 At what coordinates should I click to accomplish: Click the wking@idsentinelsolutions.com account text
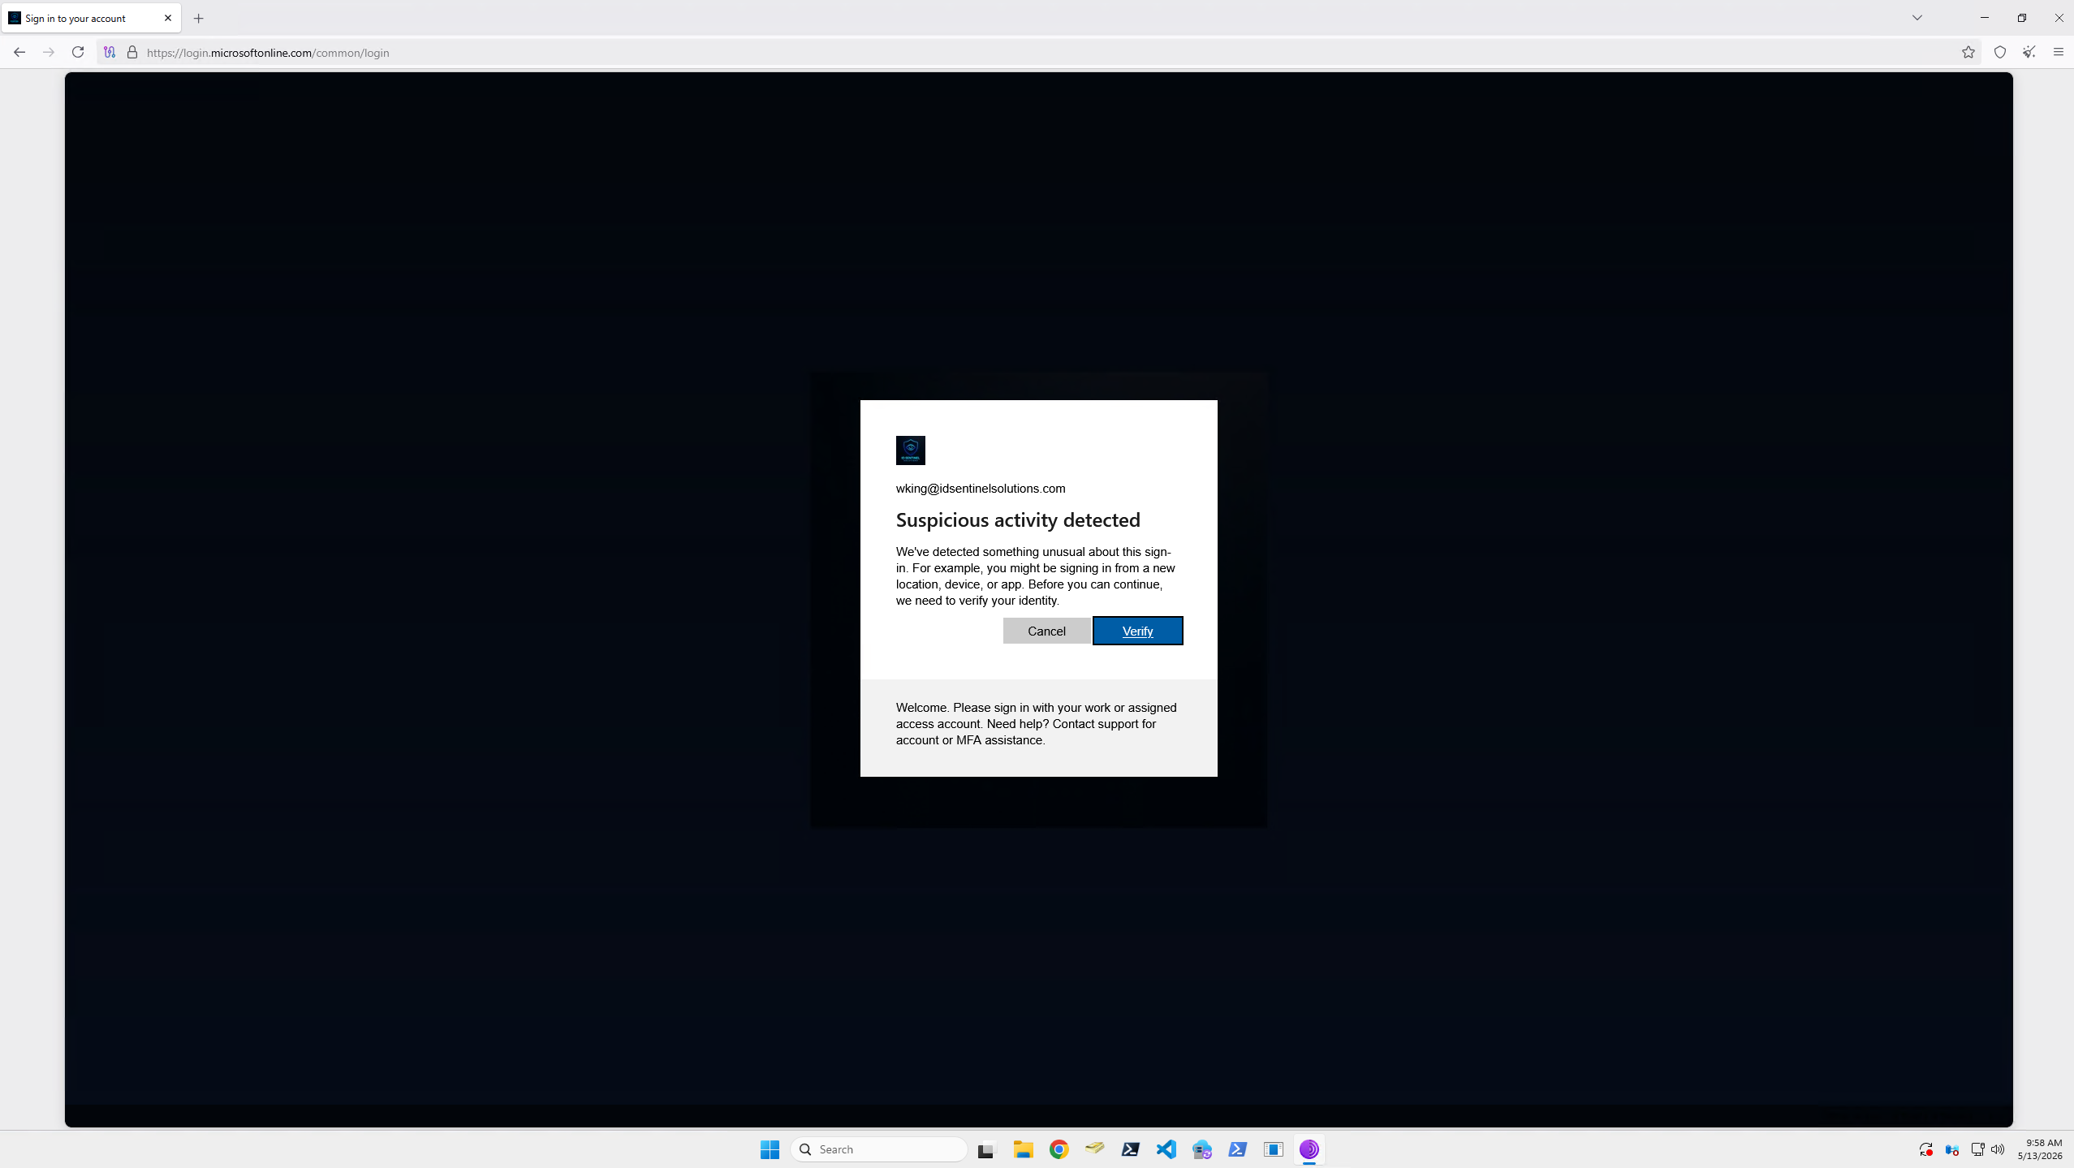(x=981, y=489)
